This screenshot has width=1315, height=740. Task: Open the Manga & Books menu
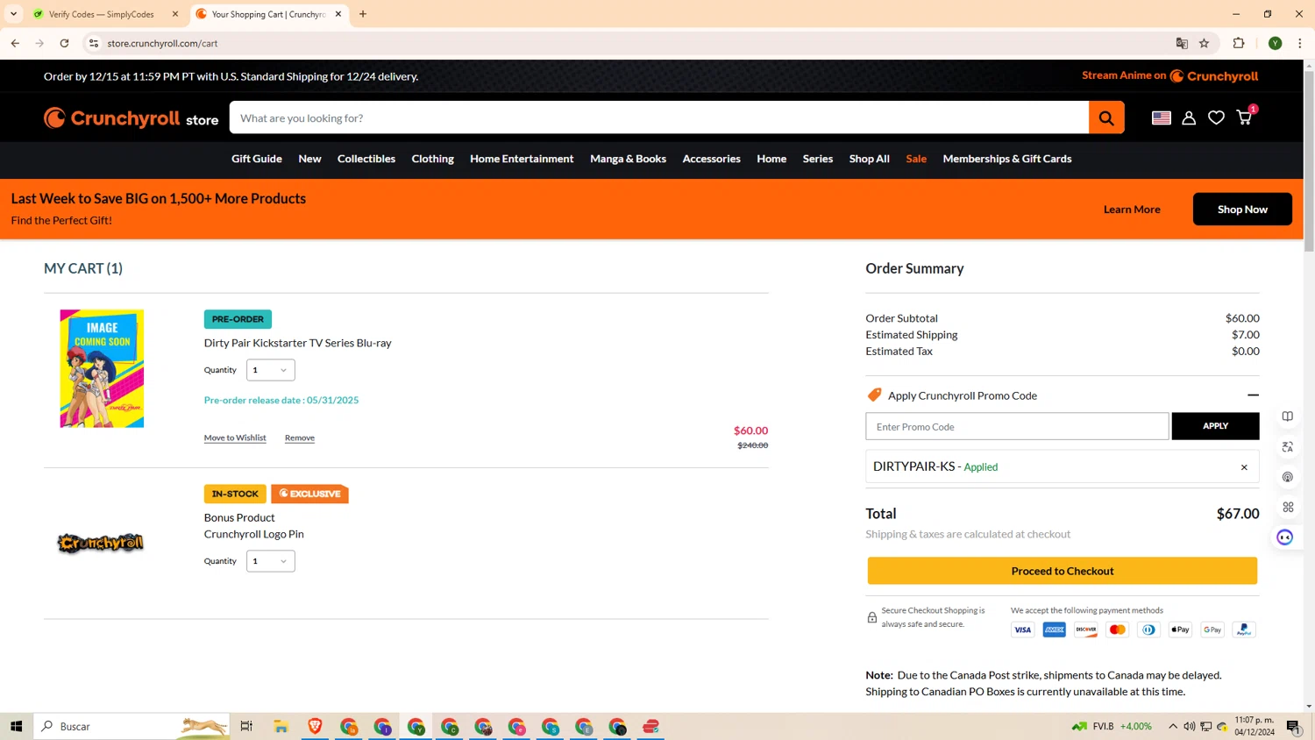(x=628, y=159)
